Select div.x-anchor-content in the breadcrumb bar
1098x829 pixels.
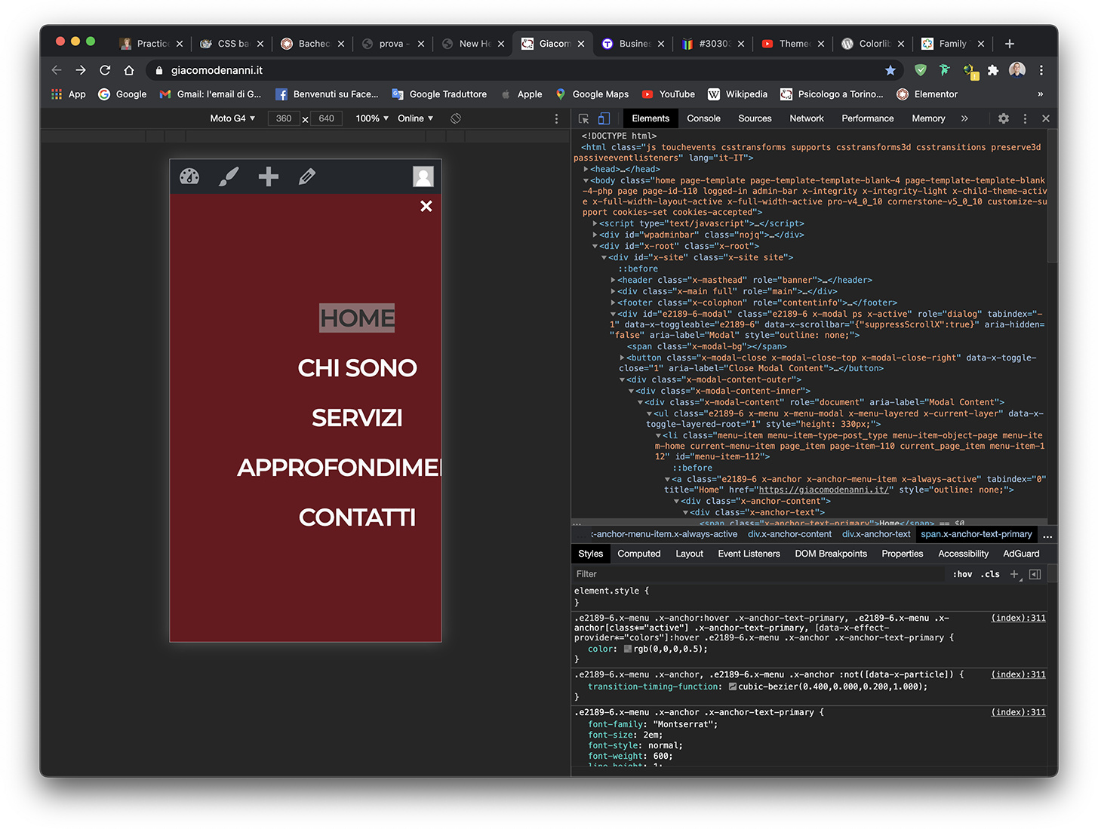789,534
